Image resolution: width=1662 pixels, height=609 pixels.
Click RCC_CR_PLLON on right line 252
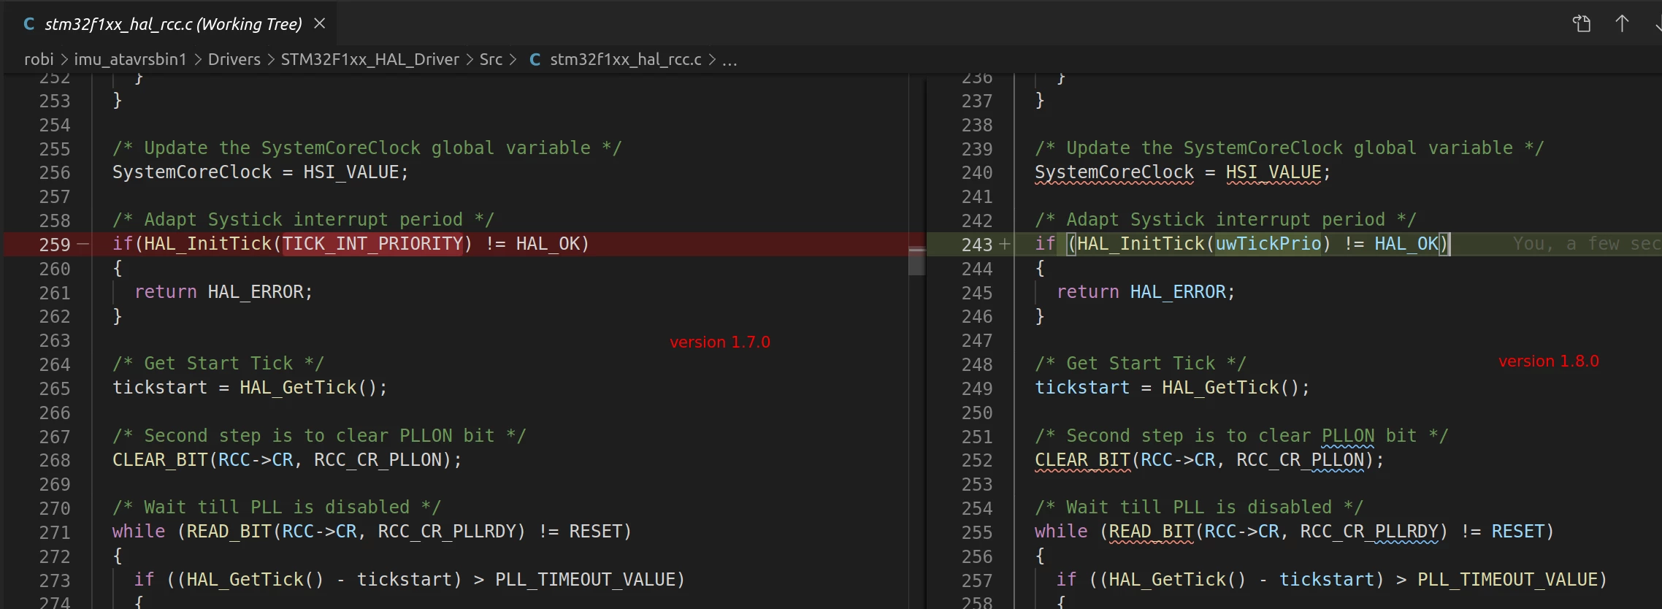(1301, 460)
